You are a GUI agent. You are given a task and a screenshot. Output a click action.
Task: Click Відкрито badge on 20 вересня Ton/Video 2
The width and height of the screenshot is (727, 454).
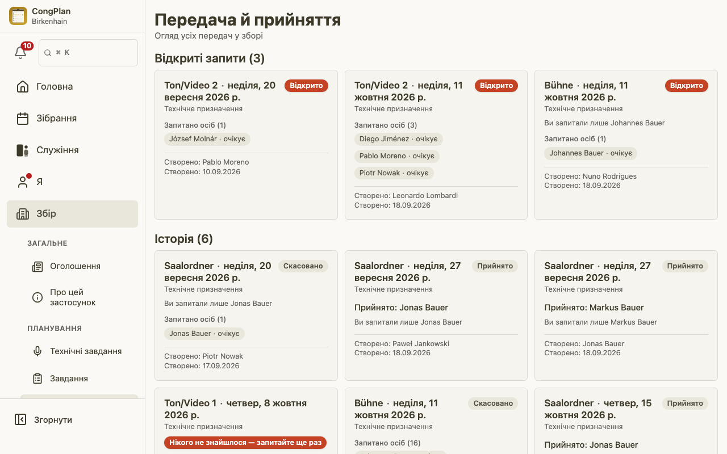pyautogui.click(x=306, y=86)
